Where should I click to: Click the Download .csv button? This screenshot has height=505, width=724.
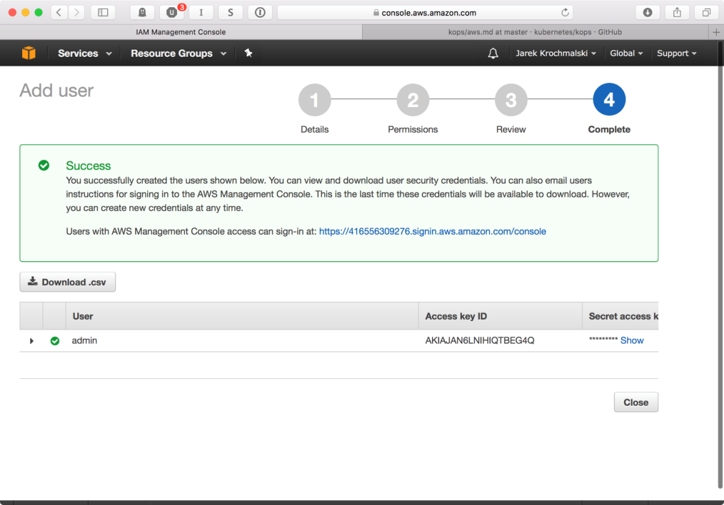tap(68, 282)
